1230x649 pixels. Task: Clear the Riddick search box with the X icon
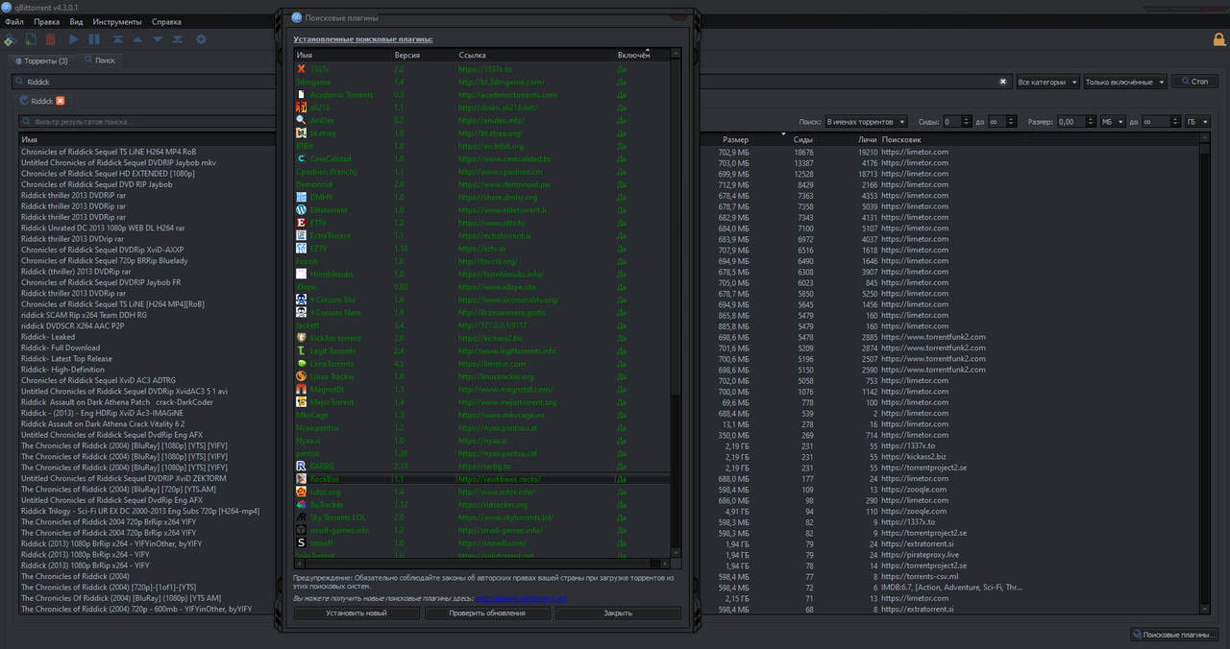[1003, 83]
